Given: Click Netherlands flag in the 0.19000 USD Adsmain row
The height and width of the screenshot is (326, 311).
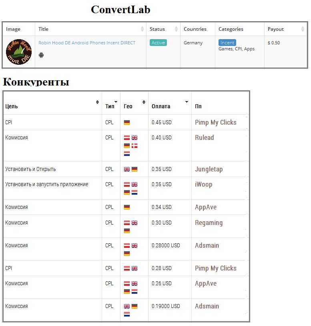Looking at the screenshot, I should coord(127,314).
